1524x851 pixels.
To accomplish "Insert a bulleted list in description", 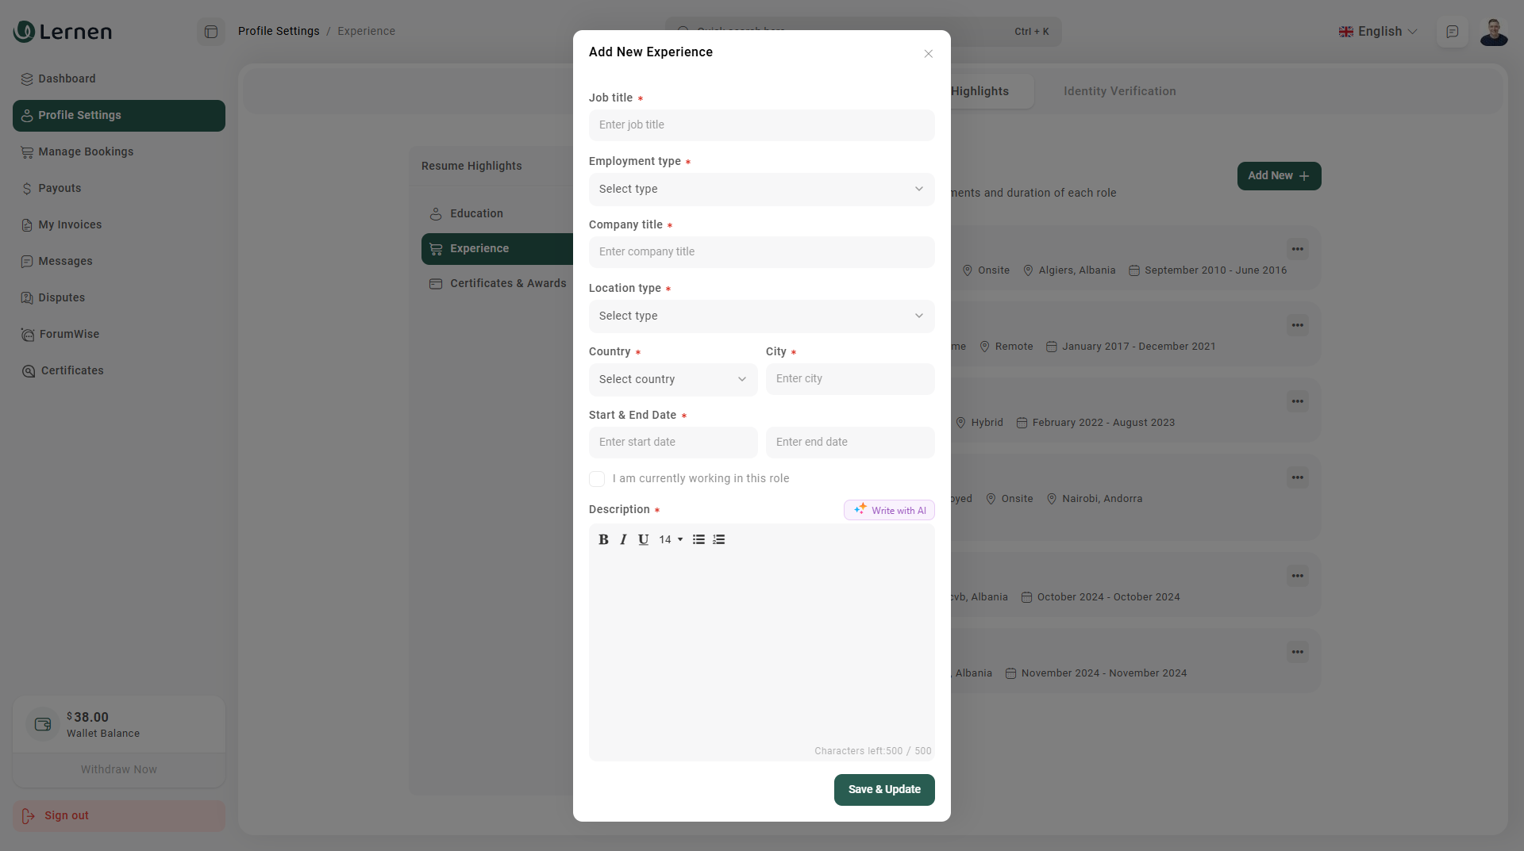I will (698, 539).
